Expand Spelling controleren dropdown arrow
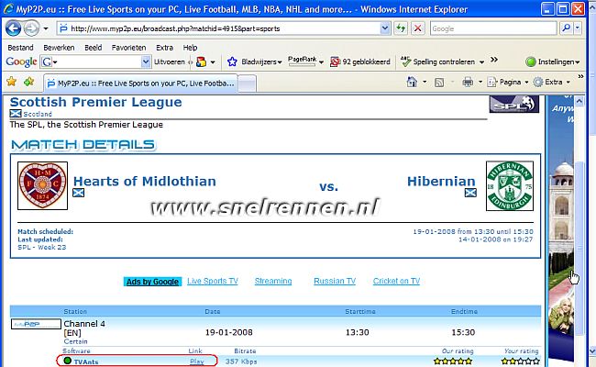The image size is (596, 367). pyautogui.click(x=481, y=62)
